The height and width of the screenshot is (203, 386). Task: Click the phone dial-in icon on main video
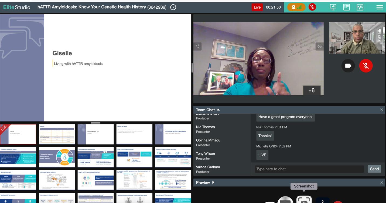point(198,46)
